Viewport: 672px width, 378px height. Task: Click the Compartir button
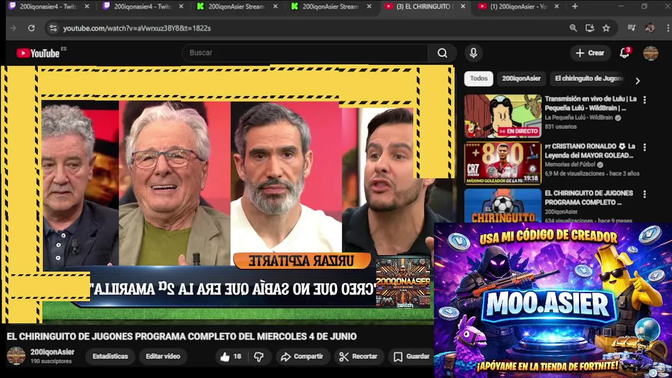click(x=302, y=356)
